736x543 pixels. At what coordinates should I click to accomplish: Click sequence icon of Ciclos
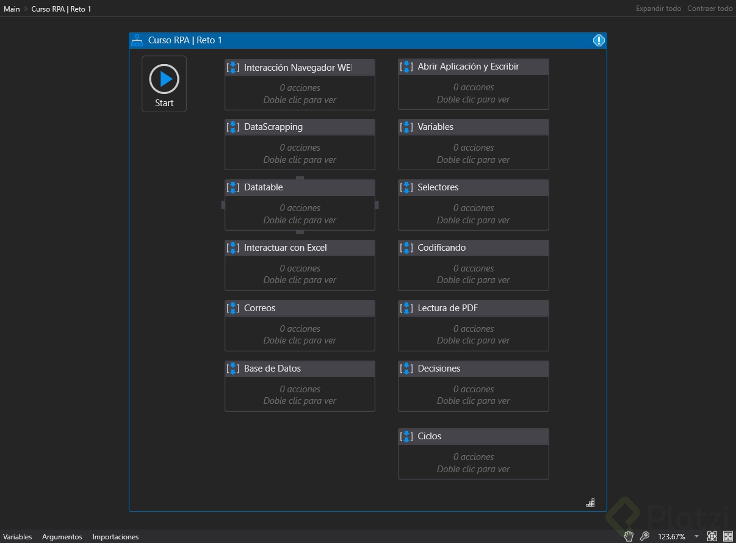406,436
